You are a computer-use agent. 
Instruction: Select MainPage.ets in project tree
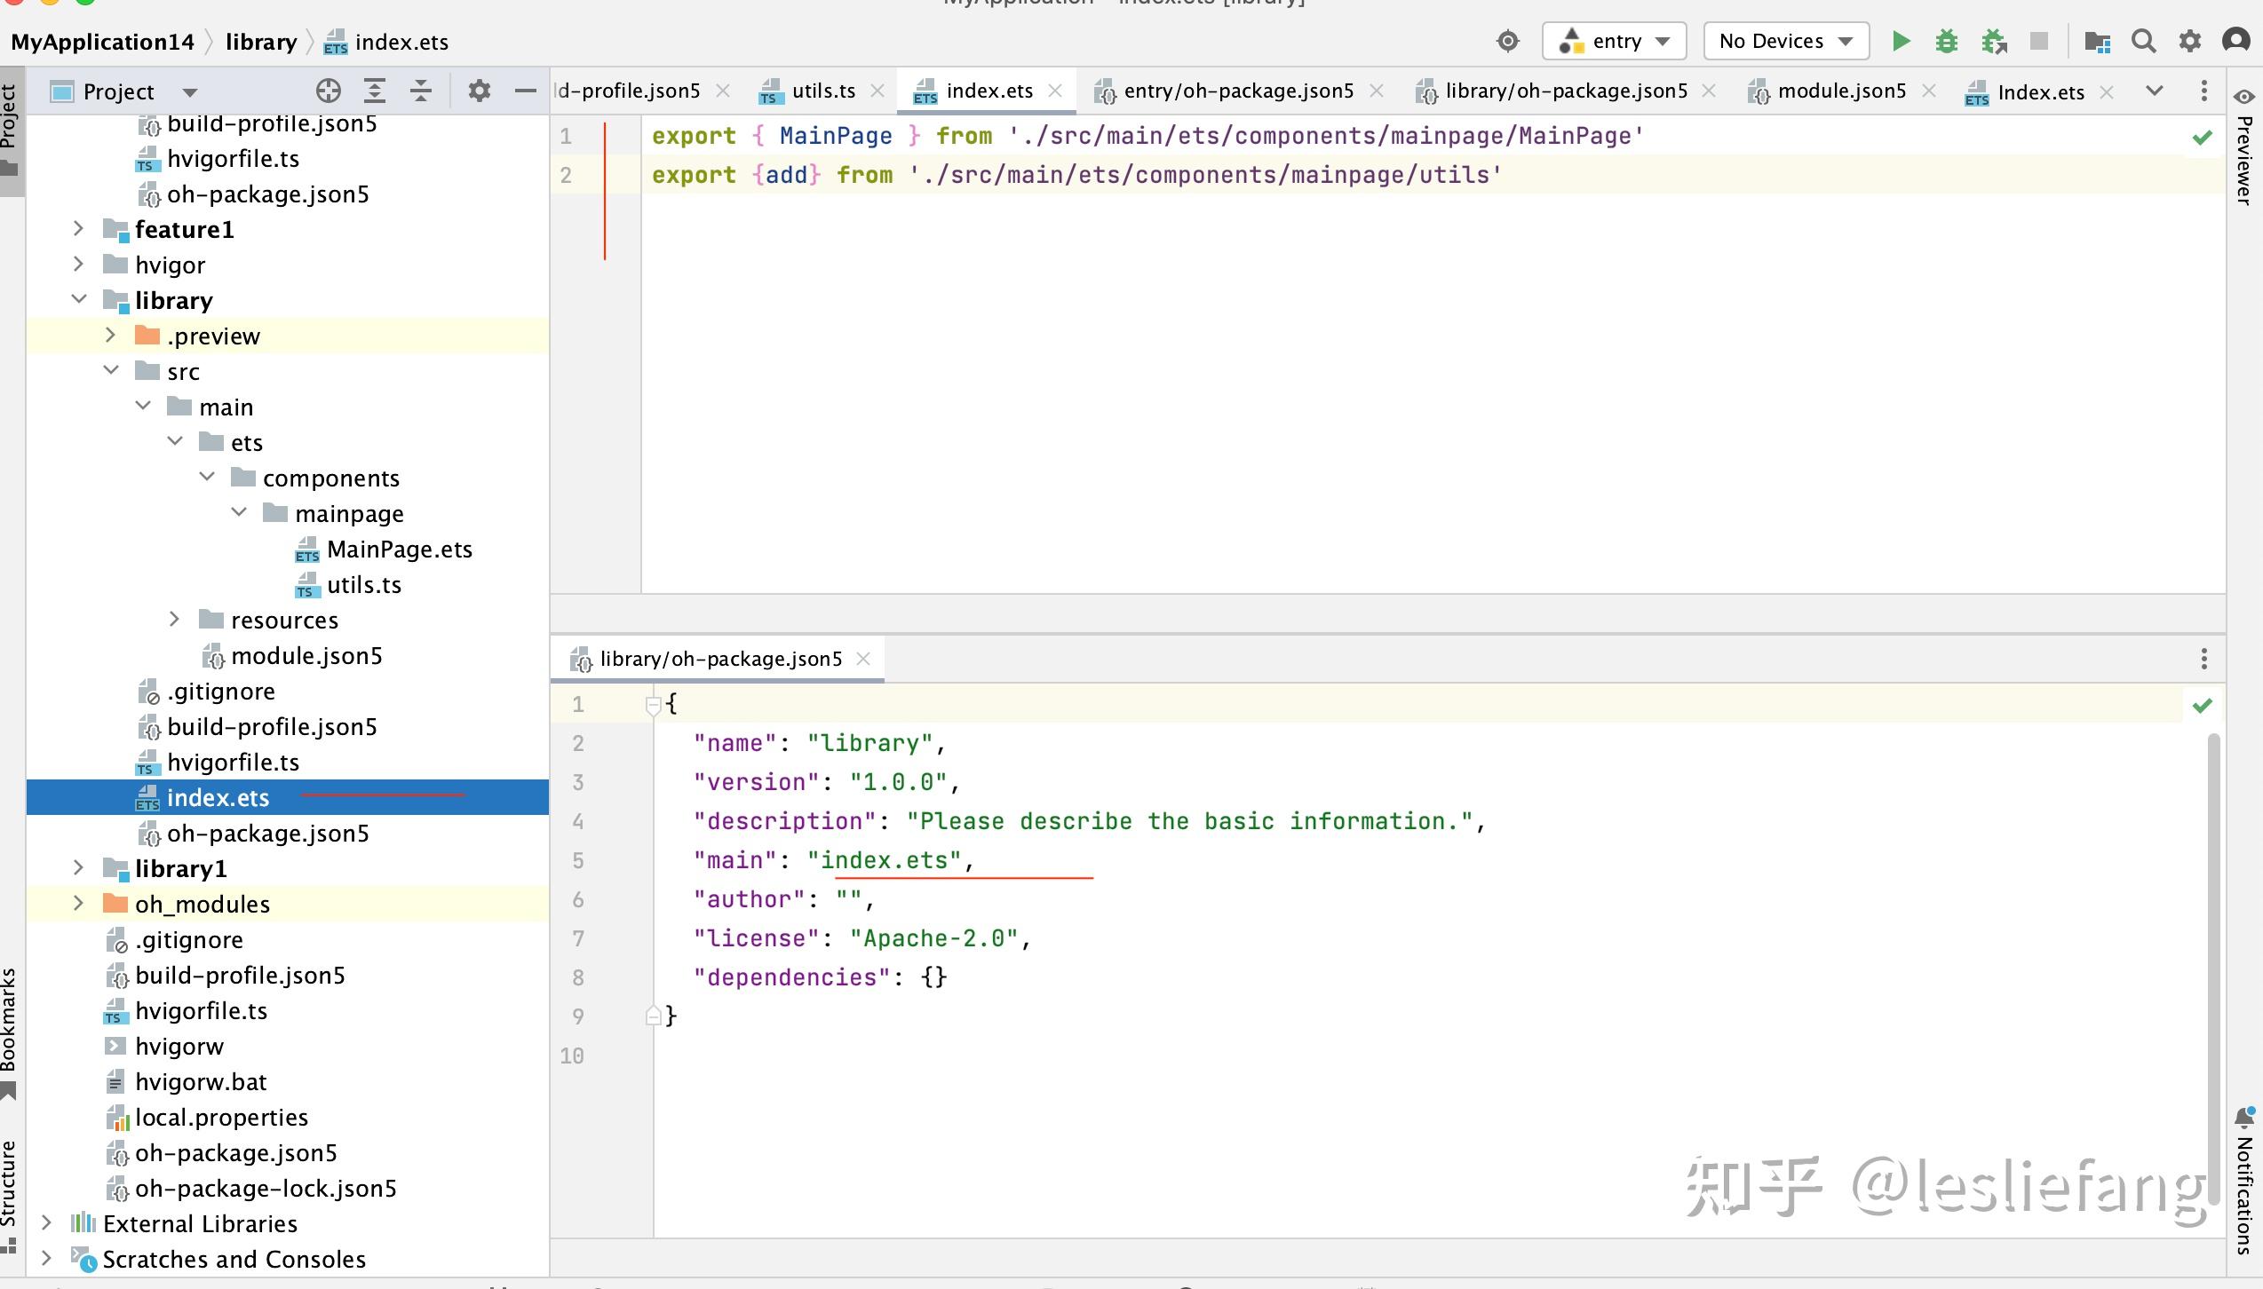click(x=399, y=550)
